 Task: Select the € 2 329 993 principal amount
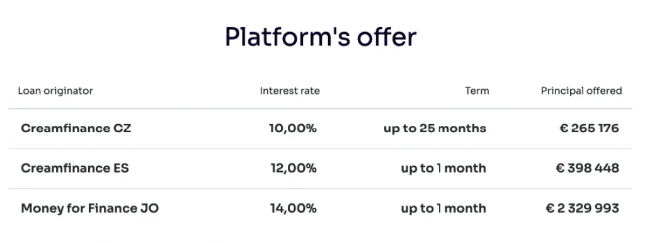pos(583,208)
